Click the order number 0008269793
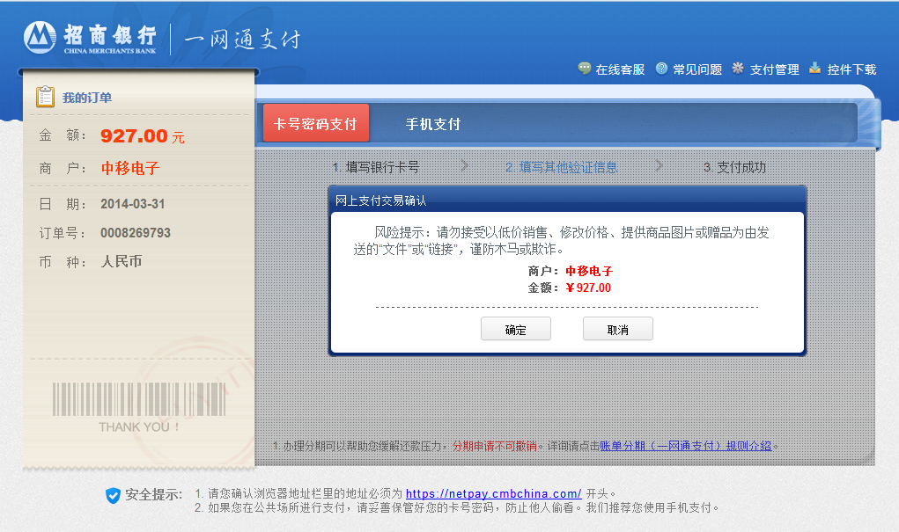The height and width of the screenshot is (532, 899). [136, 233]
